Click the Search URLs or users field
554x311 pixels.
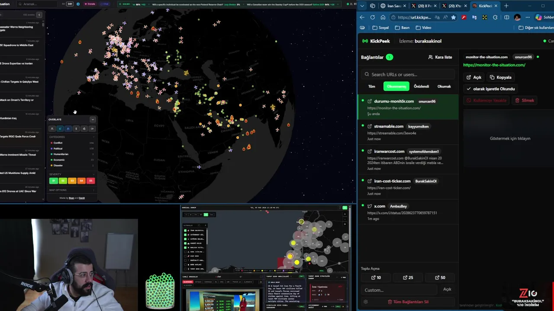click(x=408, y=74)
